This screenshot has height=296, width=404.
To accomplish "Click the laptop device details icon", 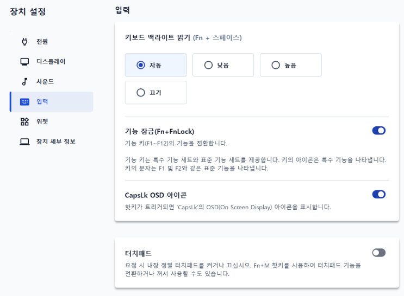I will click(24, 141).
